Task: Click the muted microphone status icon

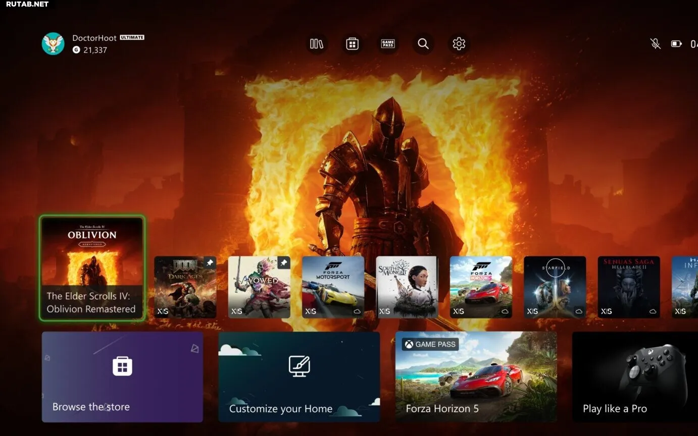Action: point(655,44)
